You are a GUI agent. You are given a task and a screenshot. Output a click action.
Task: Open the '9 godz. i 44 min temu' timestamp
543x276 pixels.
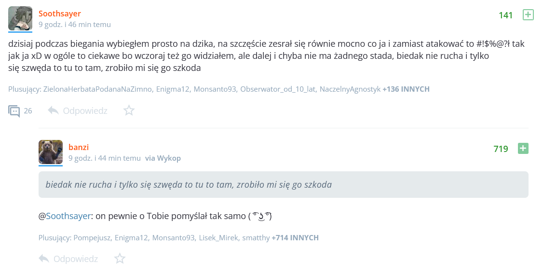point(105,158)
